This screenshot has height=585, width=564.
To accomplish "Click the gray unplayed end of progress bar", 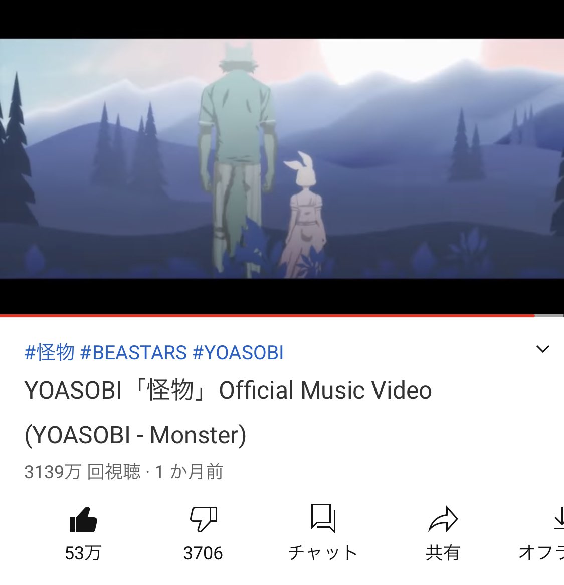I will [x=549, y=316].
